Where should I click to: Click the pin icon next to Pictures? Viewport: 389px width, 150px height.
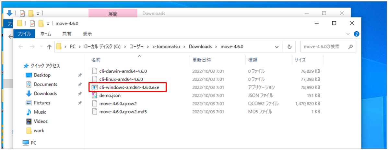[x=80, y=103]
